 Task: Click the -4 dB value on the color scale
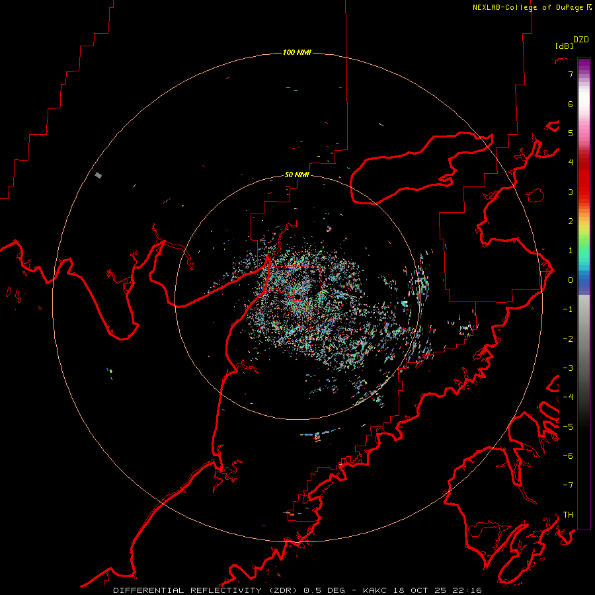click(x=568, y=397)
